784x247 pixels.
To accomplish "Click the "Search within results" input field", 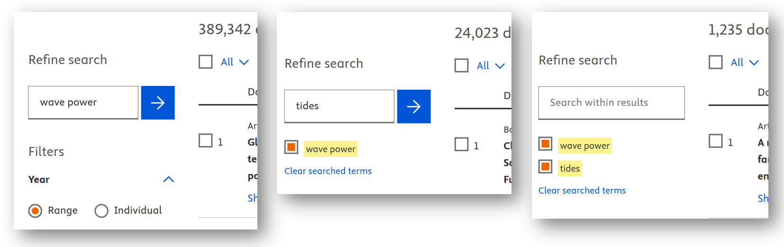I will [x=611, y=103].
